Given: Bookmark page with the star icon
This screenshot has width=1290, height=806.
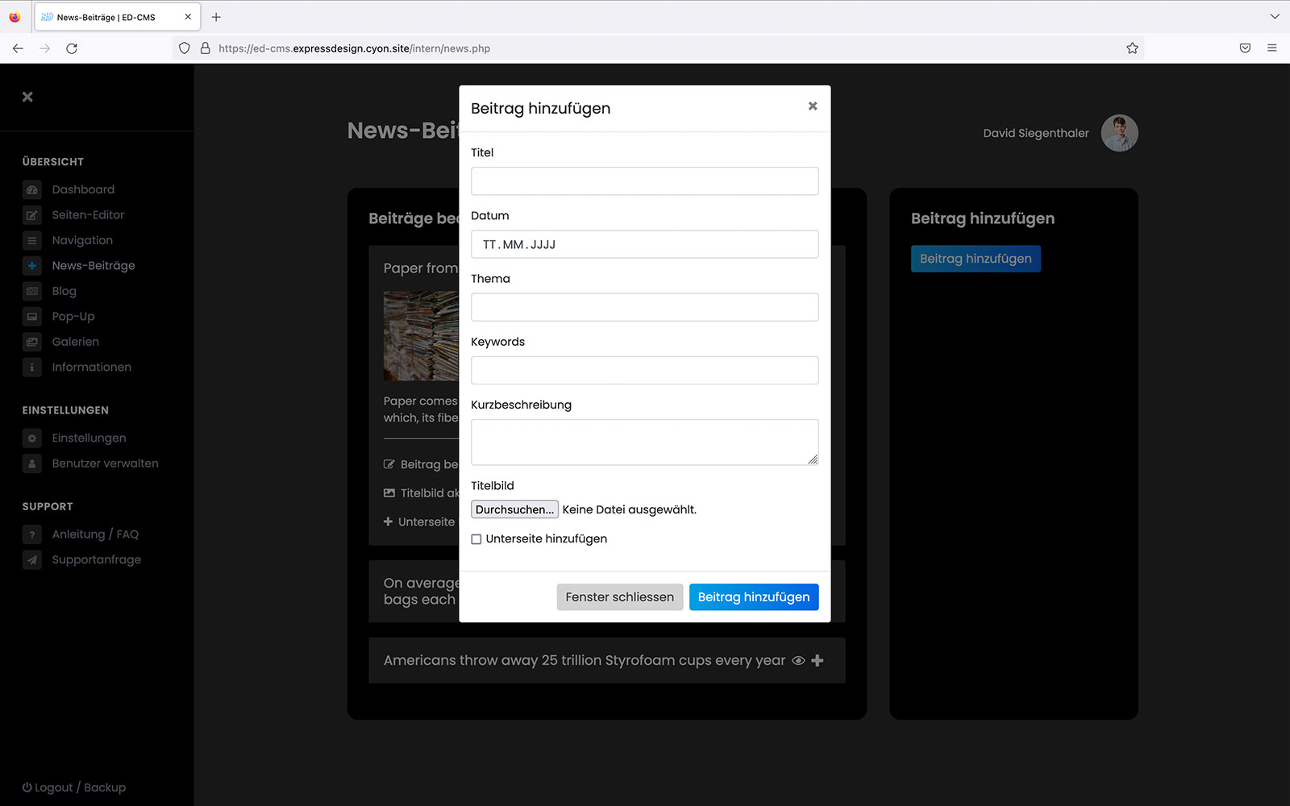Looking at the screenshot, I should pyautogui.click(x=1132, y=48).
